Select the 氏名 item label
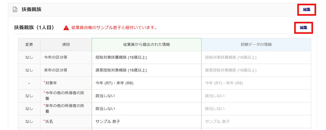 pos(49,122)
